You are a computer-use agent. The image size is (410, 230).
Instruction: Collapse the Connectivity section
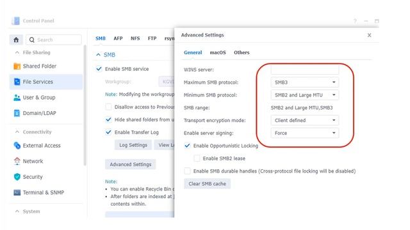(17, 132)
